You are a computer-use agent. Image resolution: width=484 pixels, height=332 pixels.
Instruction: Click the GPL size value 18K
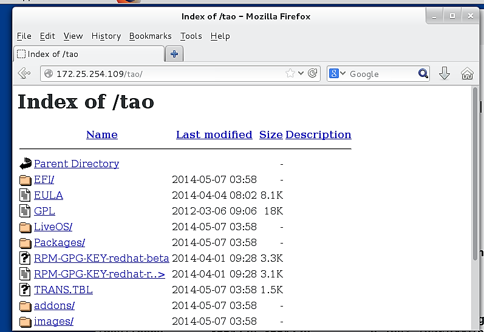click(273, 211)
